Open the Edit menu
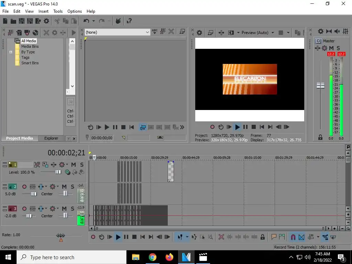Image resolution: width=352 pixels, height=264 pixels. (x=16, y=11)
